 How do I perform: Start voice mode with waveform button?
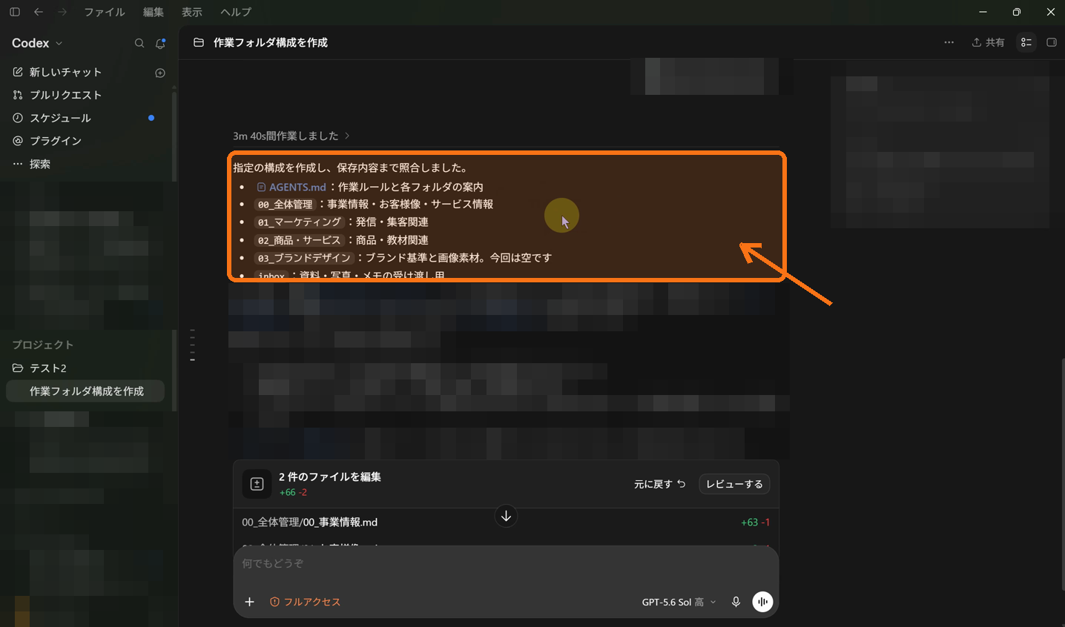[762, 602]
